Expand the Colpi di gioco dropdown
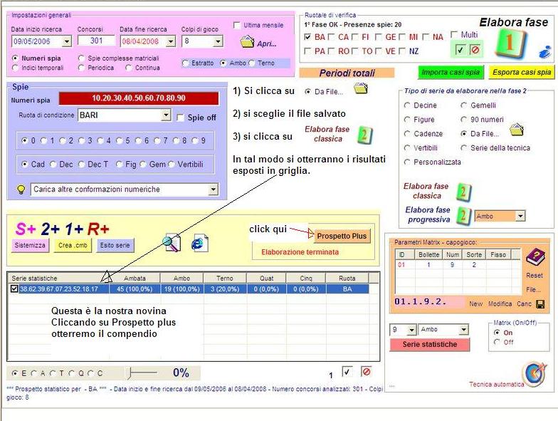The height and width of the screenshot is (421, 558). point(218,41)
